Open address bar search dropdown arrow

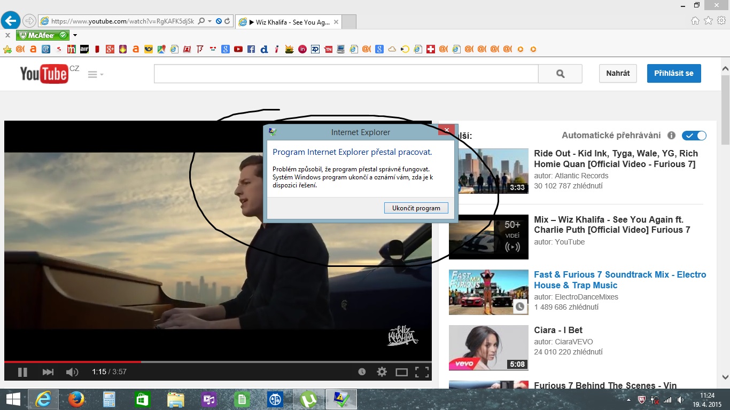pyautogui.click(x=210, y=21)
